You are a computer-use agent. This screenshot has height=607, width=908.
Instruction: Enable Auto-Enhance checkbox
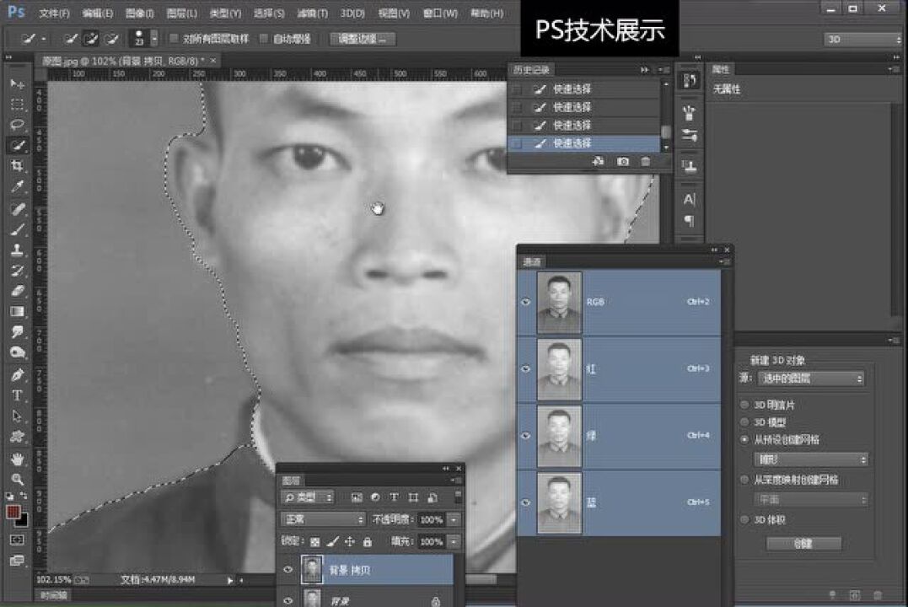click(264, 39)
